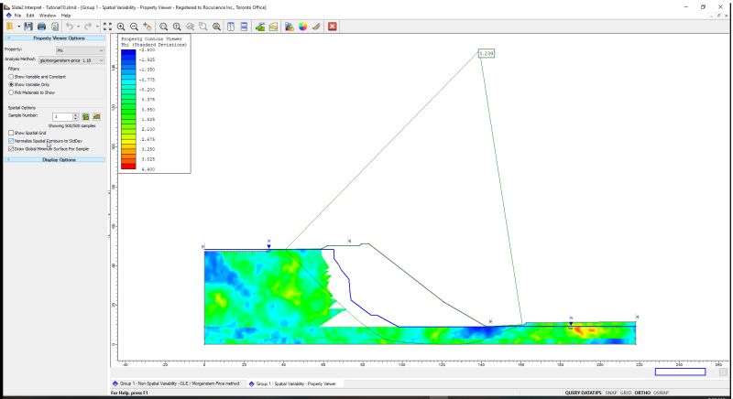This screenshot has width=733, height=399.
Task: Open the Analysis Method dropdown
Action: click(x=71, y=60)
